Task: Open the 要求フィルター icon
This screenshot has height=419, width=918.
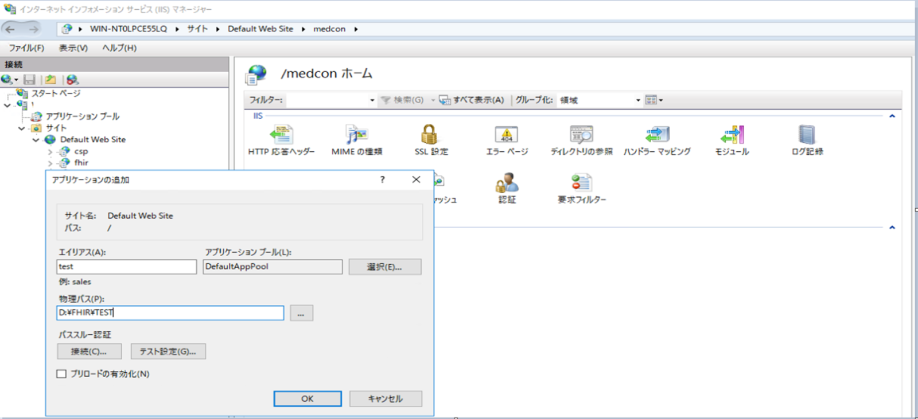Action: (x=581, y=183)
